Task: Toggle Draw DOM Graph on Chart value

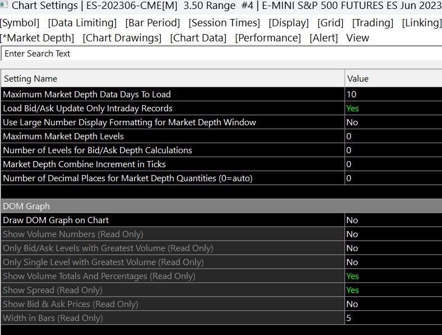Action: [393, 220]
